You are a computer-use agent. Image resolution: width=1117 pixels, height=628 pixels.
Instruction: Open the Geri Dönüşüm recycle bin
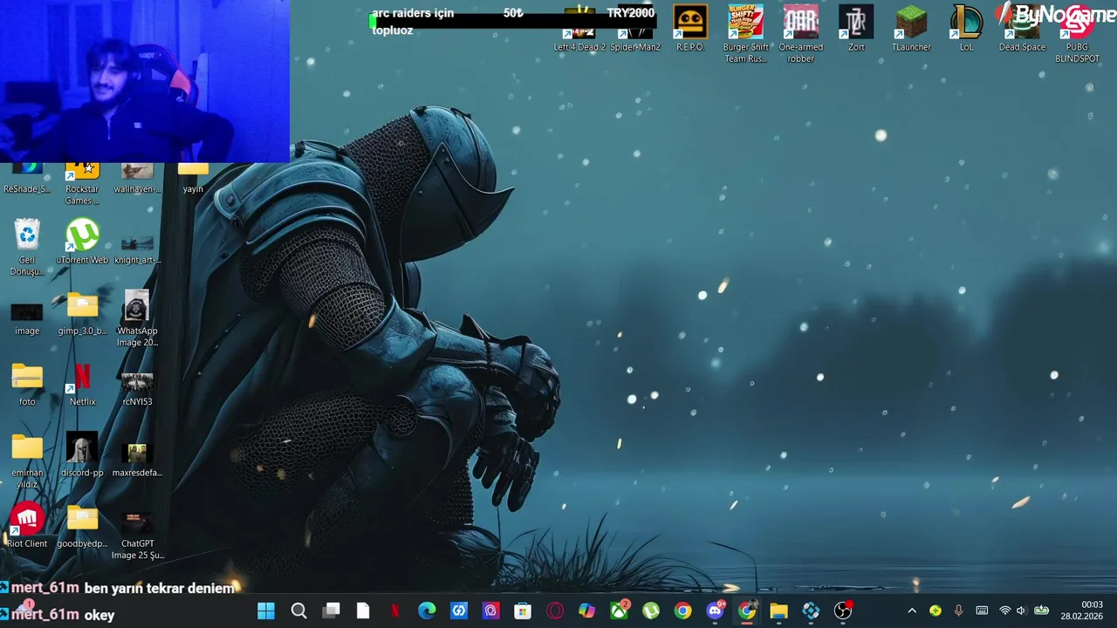click(x=27, y=247)
